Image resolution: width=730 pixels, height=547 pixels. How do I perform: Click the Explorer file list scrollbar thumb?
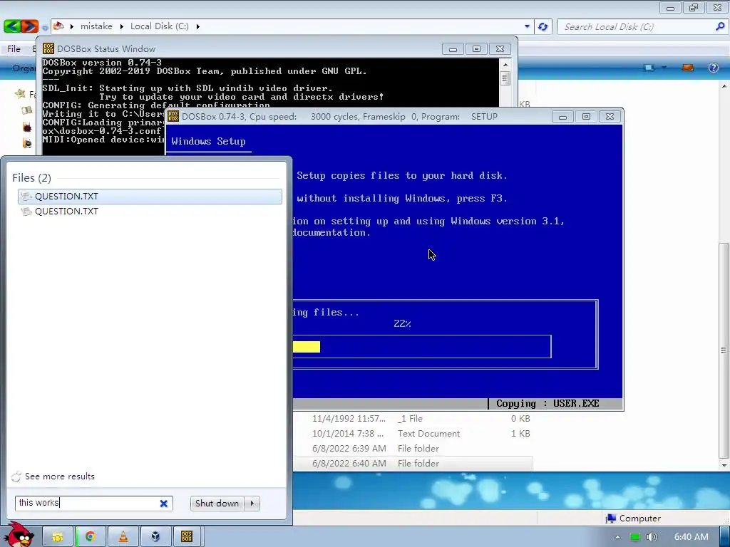pyautogui.click(x=724, y=350)
